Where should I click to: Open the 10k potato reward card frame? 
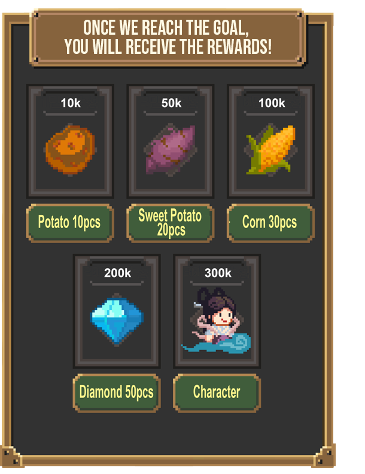pyautogui.click(x=70, y=141)
